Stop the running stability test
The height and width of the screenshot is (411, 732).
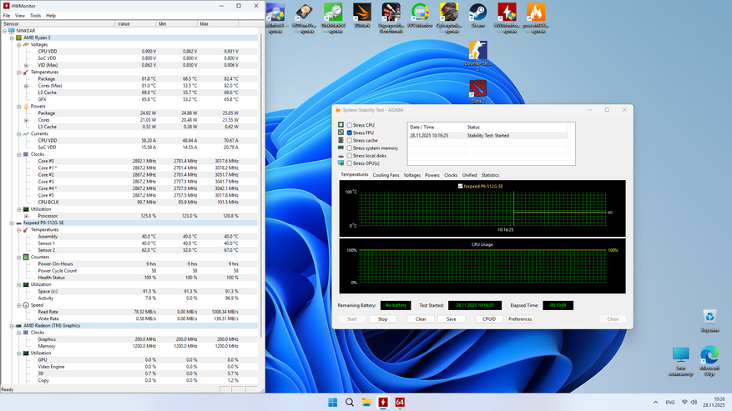tap(382, 318)
